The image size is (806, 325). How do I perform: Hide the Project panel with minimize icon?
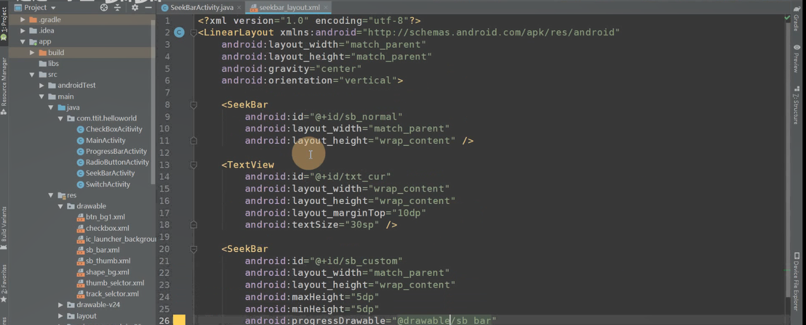149,8
